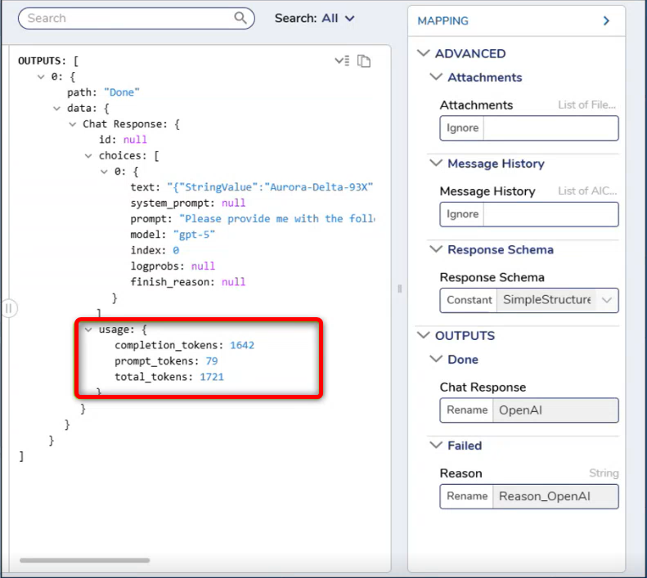Collapse the choices array node
Screen dimensions: 647x578
click(88, 155)
